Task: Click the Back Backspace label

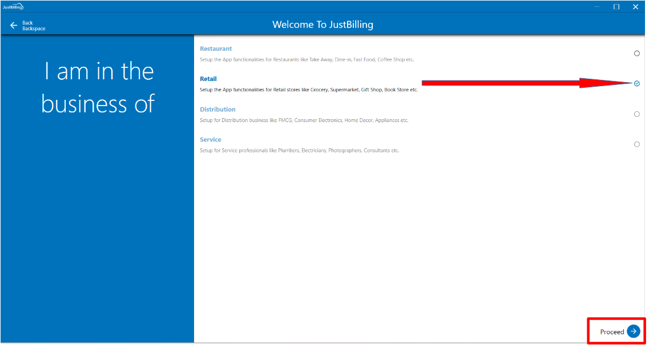Action: (33, 26)
